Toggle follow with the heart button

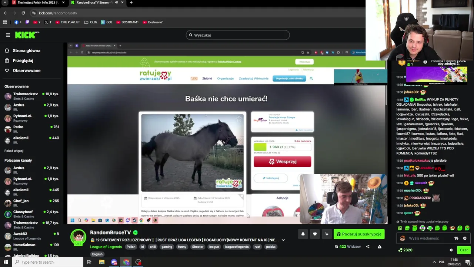coord(315,234)
